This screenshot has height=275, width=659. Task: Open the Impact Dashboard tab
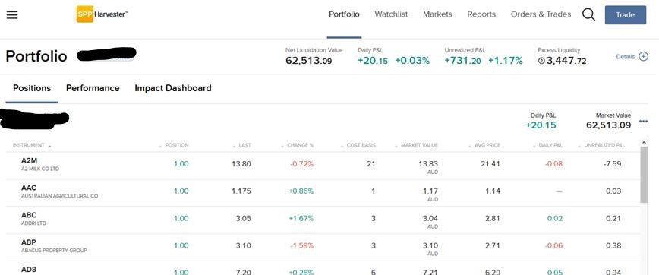(x=173, y=88)
